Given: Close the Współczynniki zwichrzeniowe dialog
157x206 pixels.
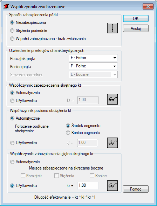Looking at the screenshot, I should (148, 6).
